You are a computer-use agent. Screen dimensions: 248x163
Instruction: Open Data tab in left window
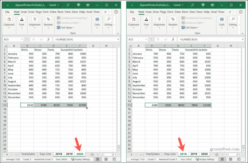pos(53,12)
